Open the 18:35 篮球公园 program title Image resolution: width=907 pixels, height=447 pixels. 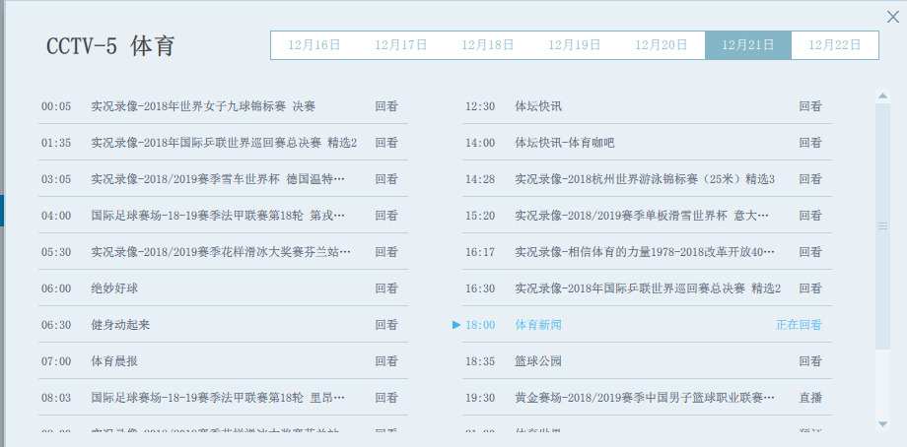(538, 361)
